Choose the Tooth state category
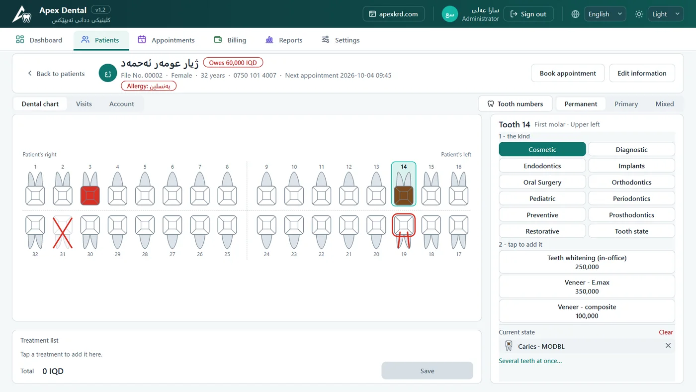The height and width of the screenshot is (392, 696). 631,231
